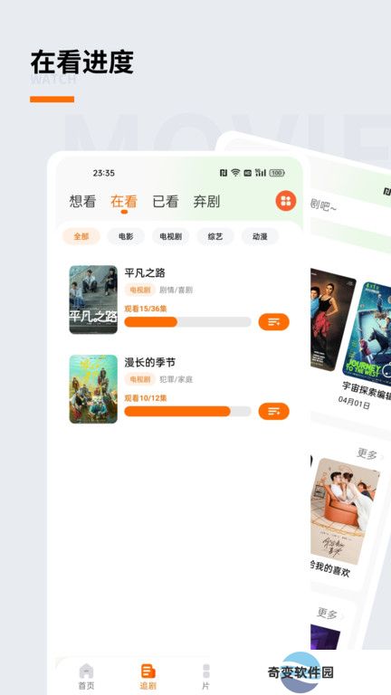Tap the battery indicator icon
Screen dimensions: 391x695
277,173
